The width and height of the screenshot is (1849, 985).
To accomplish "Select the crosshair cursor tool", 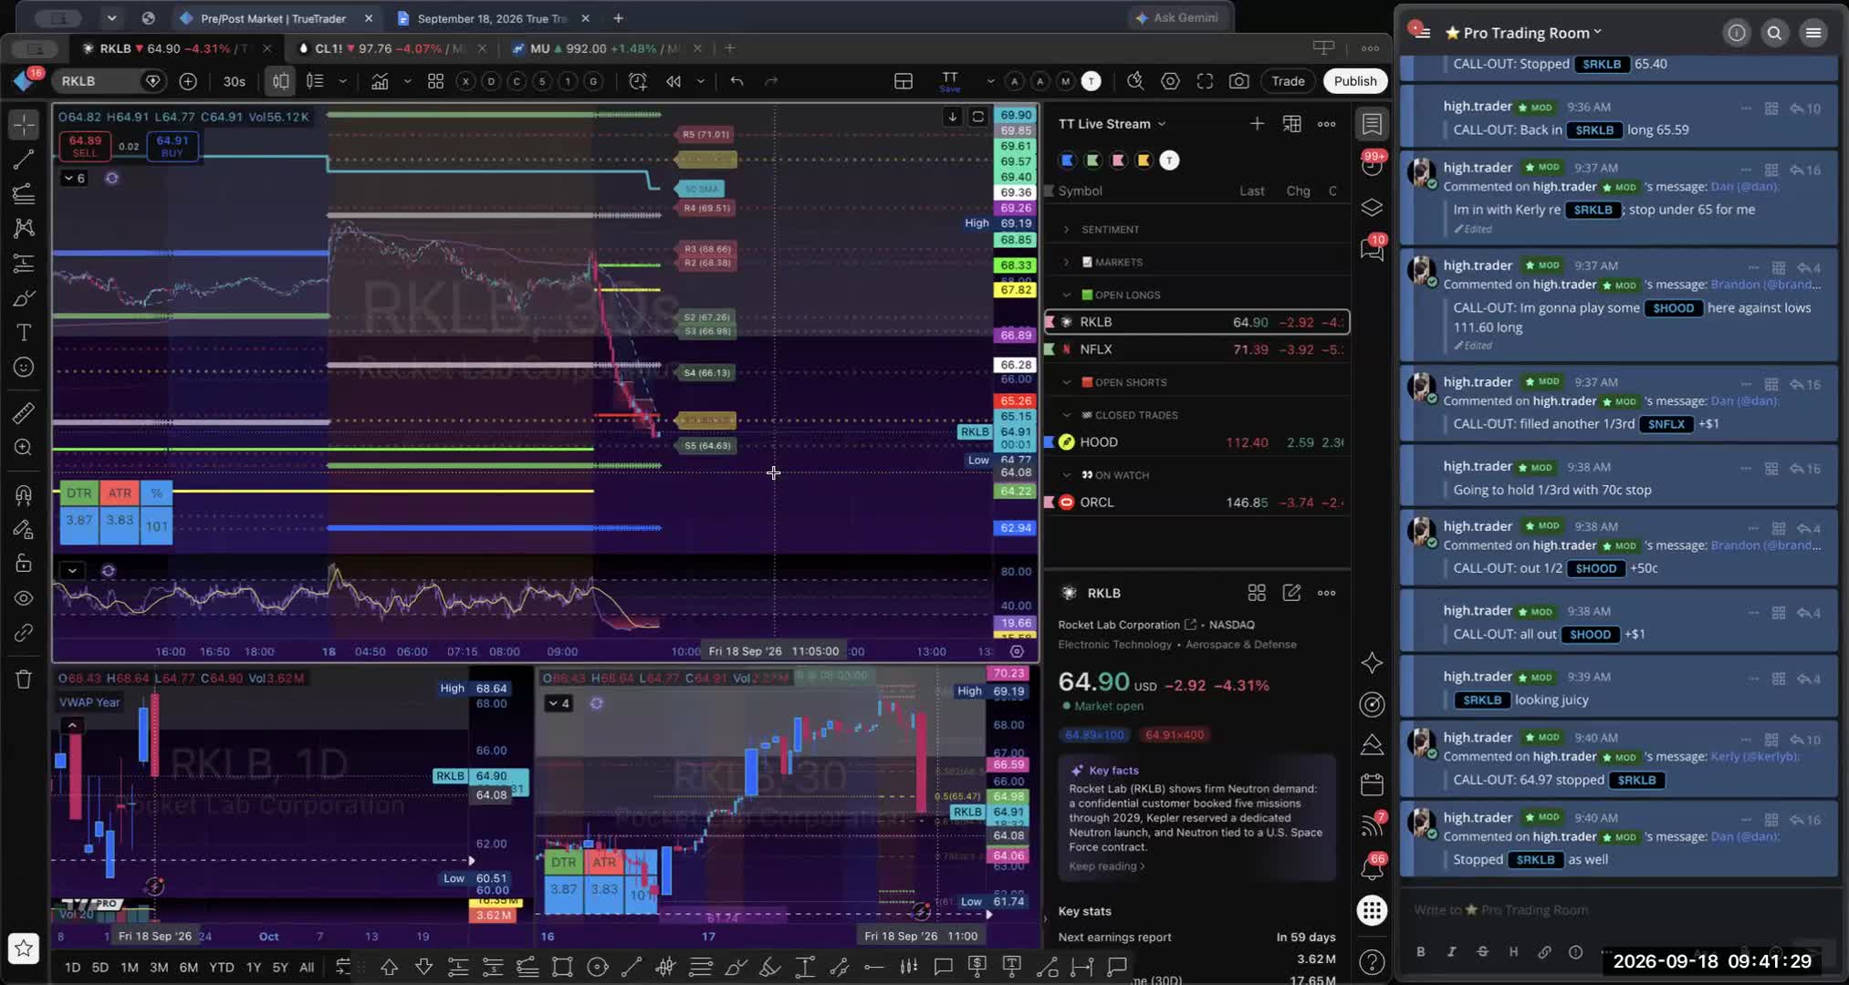I will (24, 124).
